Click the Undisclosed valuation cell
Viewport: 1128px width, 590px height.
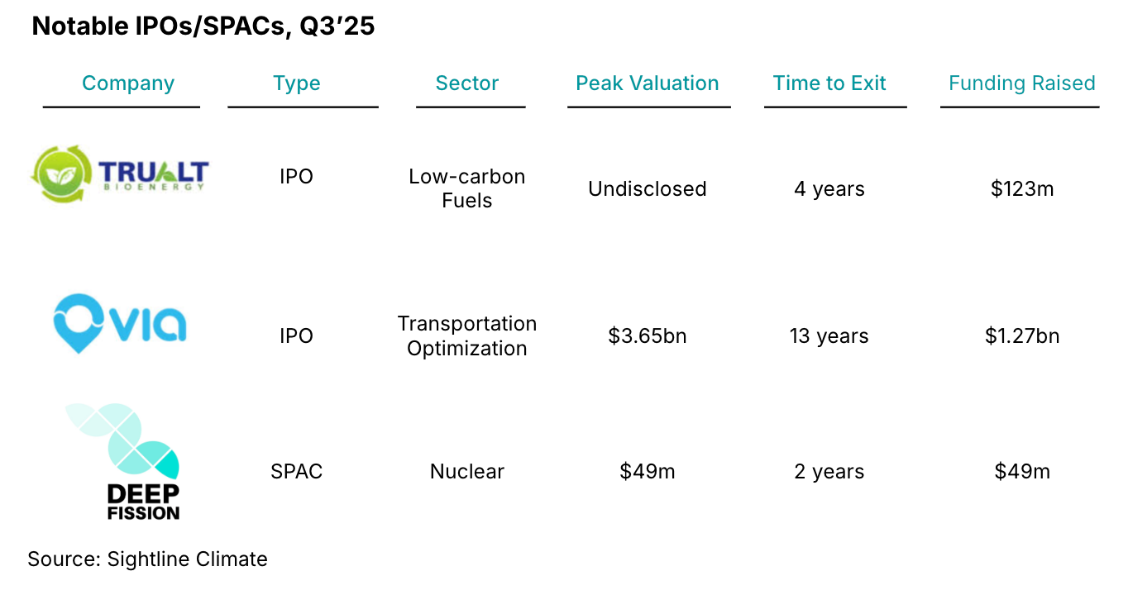648,189
